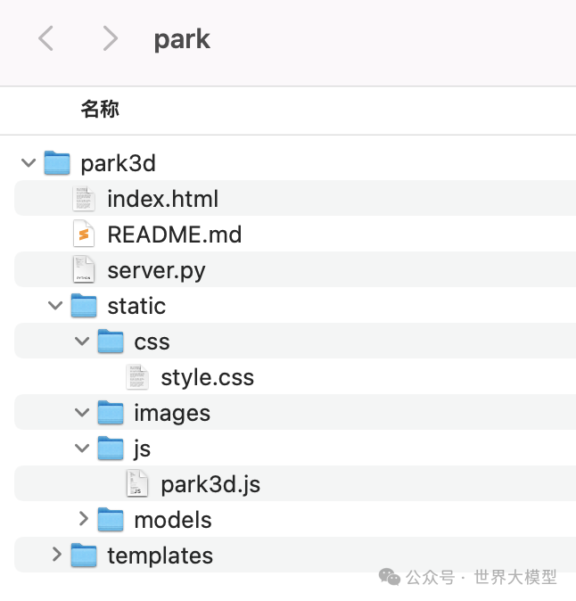The height and width of the screenshot is (601, 576).
Task: Select the images folder name
Action: coord(172,414)
